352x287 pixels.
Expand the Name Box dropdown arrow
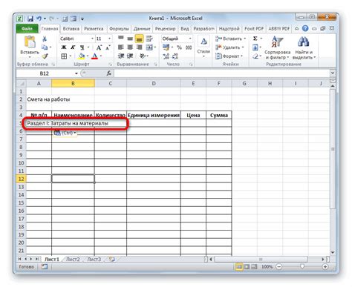pos(76,73)
